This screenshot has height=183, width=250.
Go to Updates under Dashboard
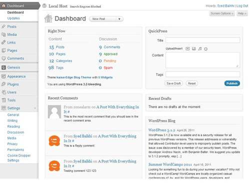13,18
